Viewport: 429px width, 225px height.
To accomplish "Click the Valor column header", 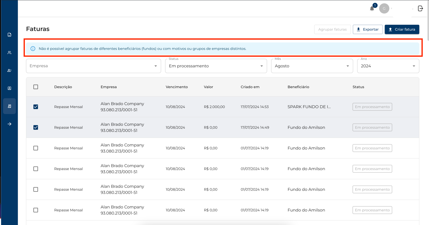I will click(x=208, y=87).
